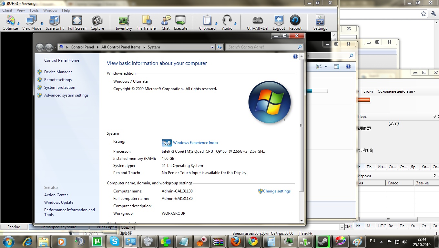Select Scale to fit in the toolbar
Viewport: 439px width, 248px height.
coord(55,23)
